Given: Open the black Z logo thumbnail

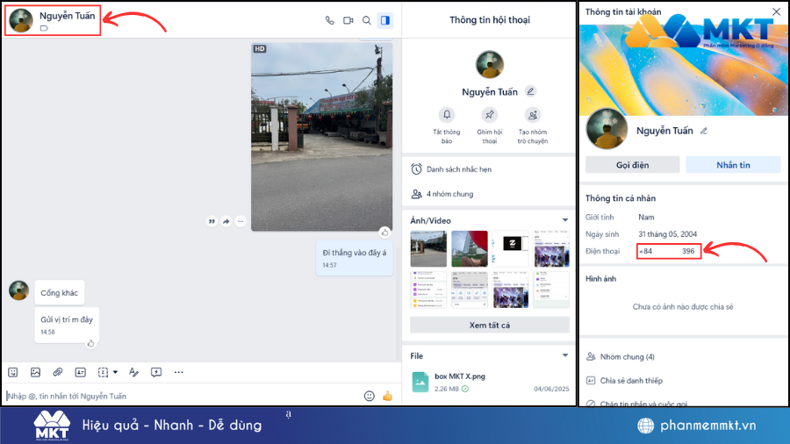Looking at the screenshot, I should pos(510,248).
